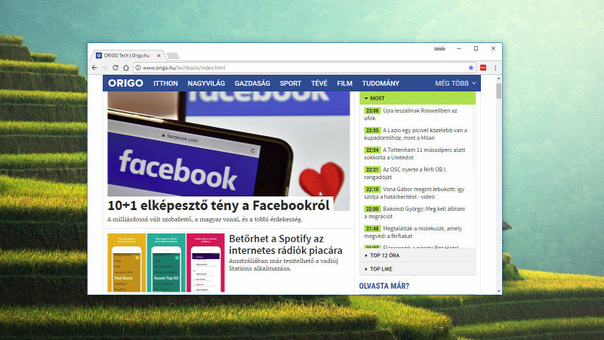The image size is (604, 340).
Task: Open the red extension icon
Action: pos(483,67)
